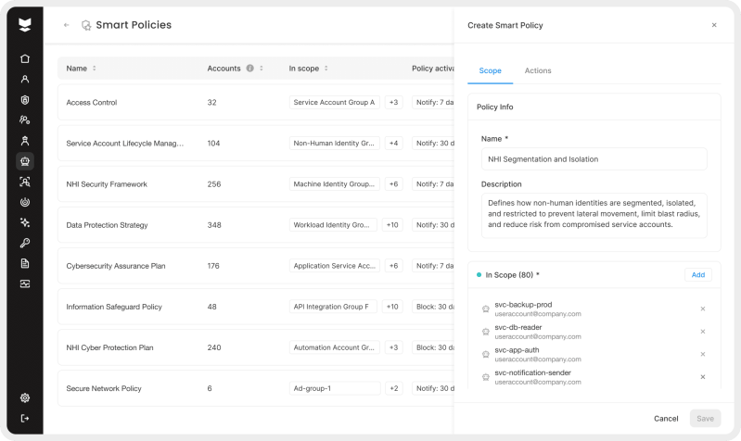
Task: Remove svc-app-auth from scope
Action: (x=703, y=354)
